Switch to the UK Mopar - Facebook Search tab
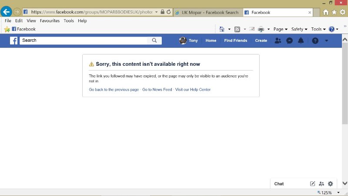348x196 pixels. [x=207, y=13]
